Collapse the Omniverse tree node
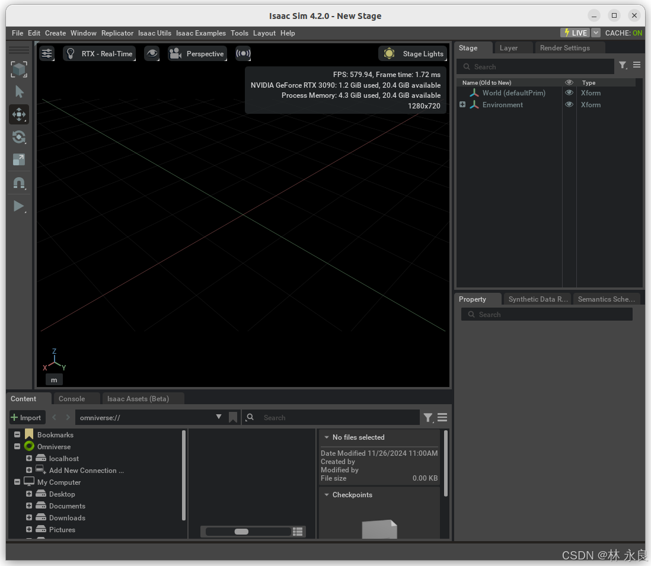This screenshot has width=651, height=566. pos(17,446)
